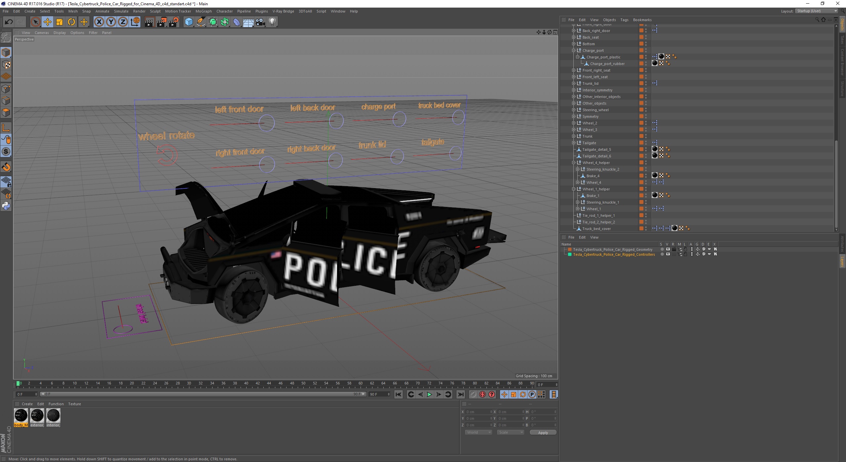Open material manager Function menu
Image resolution: width=846 pixels, height=462 pixels.
click(x=56, y=404)
